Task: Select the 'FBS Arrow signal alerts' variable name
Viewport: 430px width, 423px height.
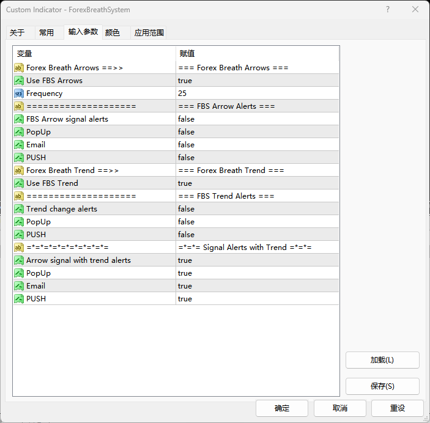Action: pyautogui.click(x=67, y=119)
